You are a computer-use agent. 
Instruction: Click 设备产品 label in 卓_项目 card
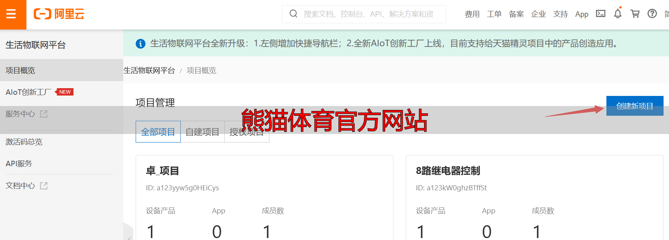point(161,210)
